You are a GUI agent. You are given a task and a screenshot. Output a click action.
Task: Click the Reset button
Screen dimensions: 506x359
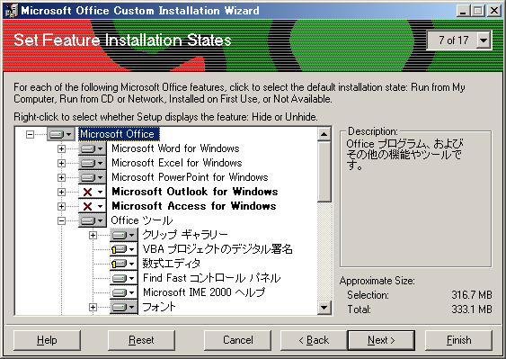coord(141,340)
